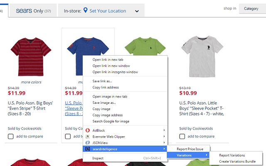Click Inspect in context menu
The width and height of the screenshot is (266, 166).
[x=98, y=158]
